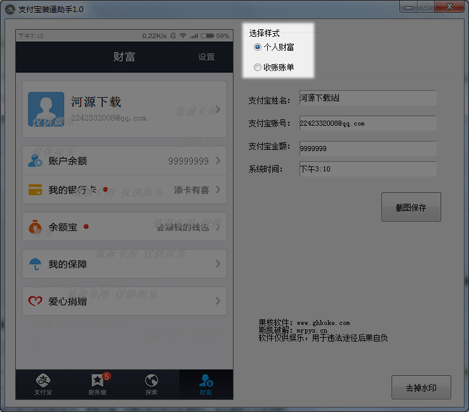Click the 我的保障 umbrella icon

35,264
